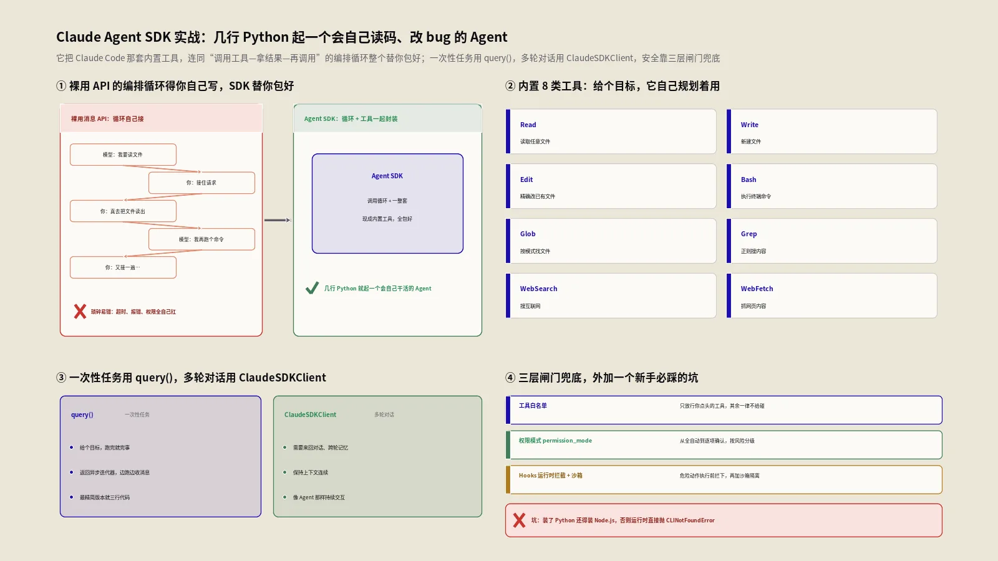Click the 读取任意文件 description under Read
This screenshot has width=998, height=561.
535,141
